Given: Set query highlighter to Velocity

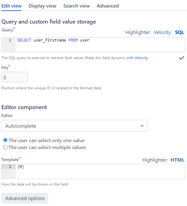Looking at the screenshot, I should 162,32.
